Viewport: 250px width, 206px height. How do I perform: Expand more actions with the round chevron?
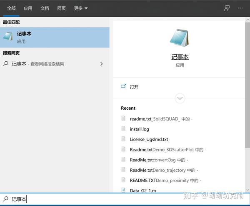pyautogui.click(x=180, y=98)
